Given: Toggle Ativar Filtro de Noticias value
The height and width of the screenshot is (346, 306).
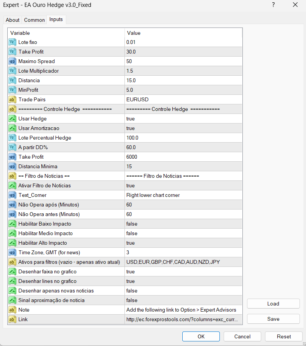Looking at the screenshot, I should 183,185.
